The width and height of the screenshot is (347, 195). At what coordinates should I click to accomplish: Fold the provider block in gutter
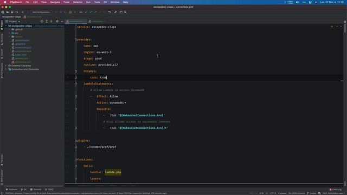tap(76, 40)
